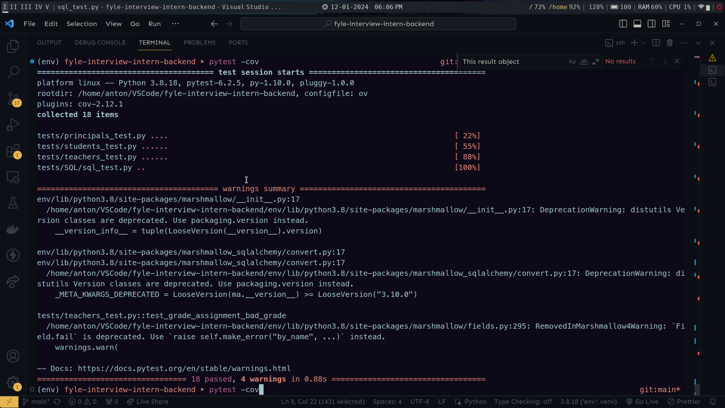Toggle Use Regular Expression in terminal find
Screen dimensions: 725x408
pyautogui.click(x=596, y=62)
